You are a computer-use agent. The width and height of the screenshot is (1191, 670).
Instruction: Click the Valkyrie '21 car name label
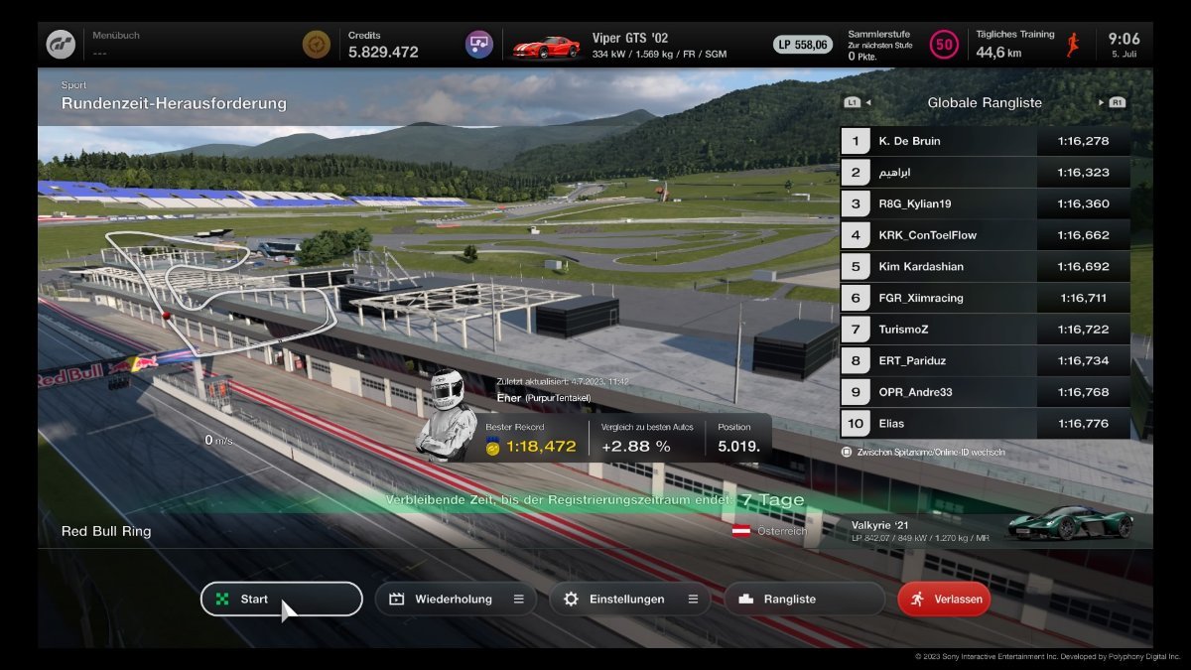[x=881, y=524]
